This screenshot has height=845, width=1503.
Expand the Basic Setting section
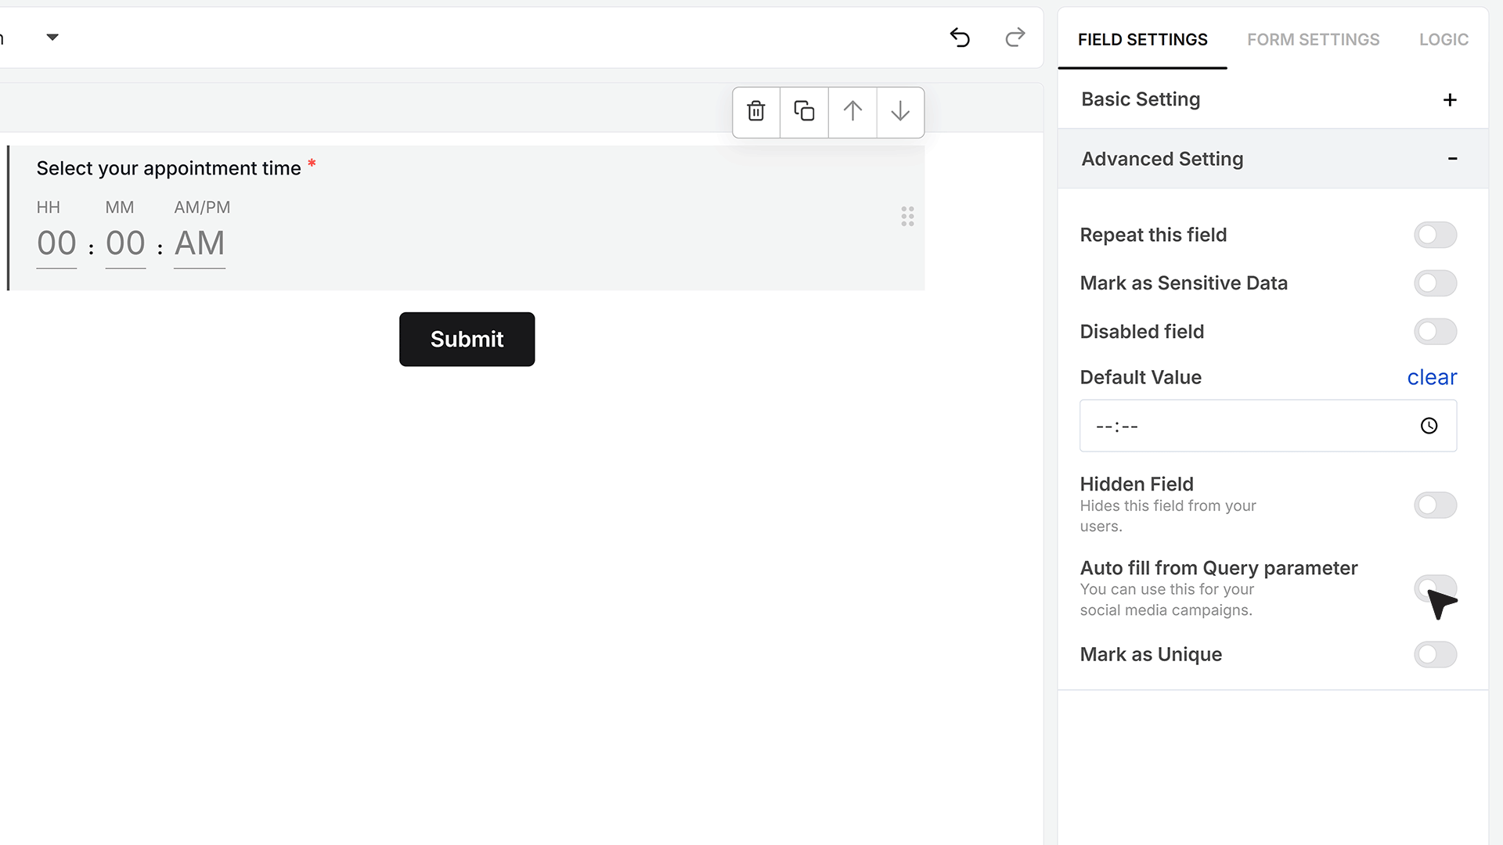click(x=1450, y=100)
